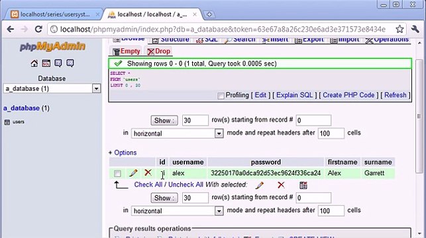The height and width of the screenshot is (238, 426).
Task: Export selected rows icon
Action: click(303, 185)
